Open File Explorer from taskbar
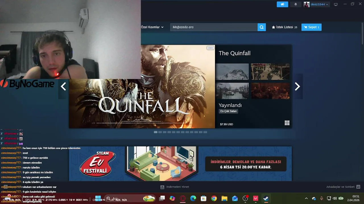 coord(224,198)
